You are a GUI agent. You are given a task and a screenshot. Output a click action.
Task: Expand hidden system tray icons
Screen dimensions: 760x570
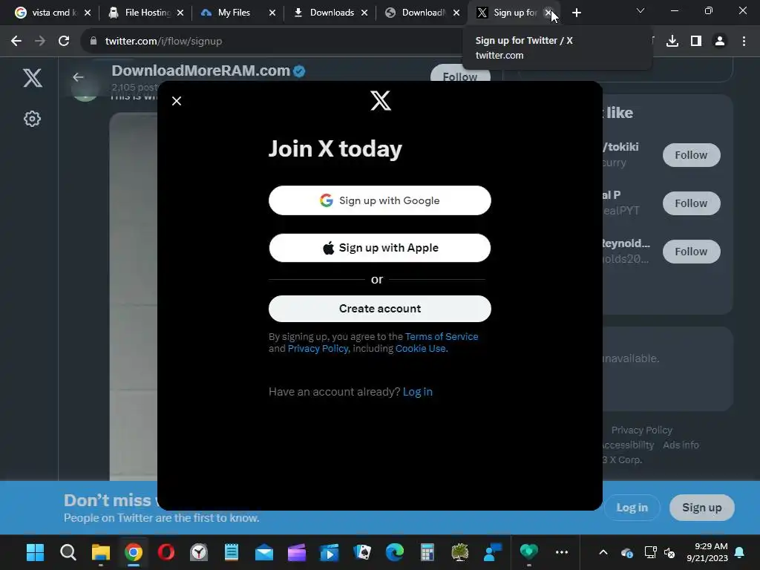(x=603, y=552)
